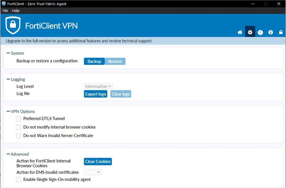Click the Export logs button
This screenshot has width=286, height=188.
(96, 94)
